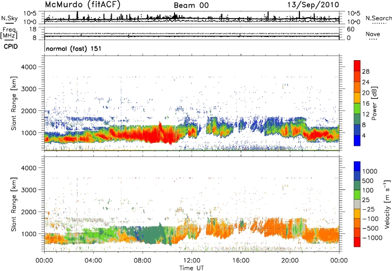Click the '2000' tick on velocity panel axis

[29, 212]
